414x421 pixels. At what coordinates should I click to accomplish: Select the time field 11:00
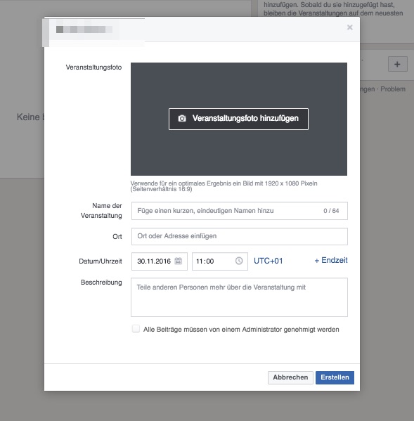[x=220, y=261]
